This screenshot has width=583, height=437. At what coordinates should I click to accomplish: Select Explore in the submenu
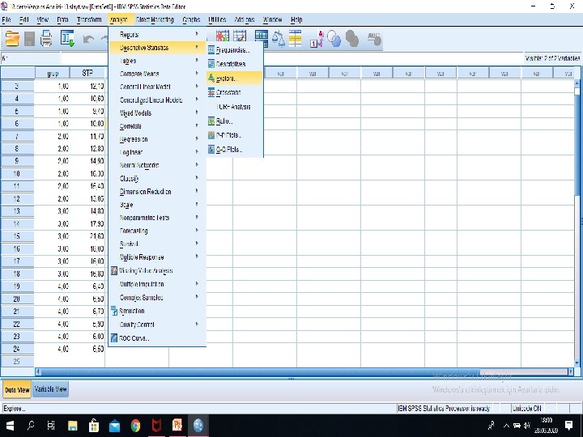[x=235, y=78]
